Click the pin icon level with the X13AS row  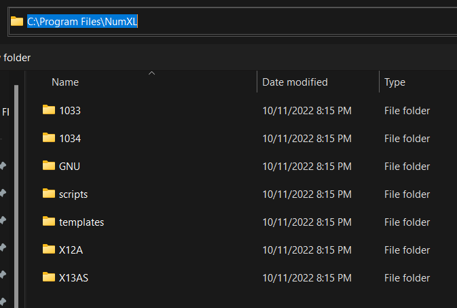(3, 275)
